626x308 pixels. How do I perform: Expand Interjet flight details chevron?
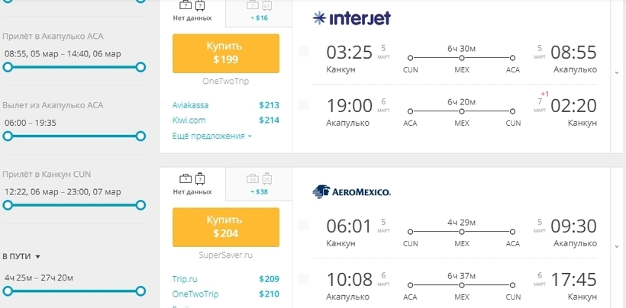tap(617, 72)
